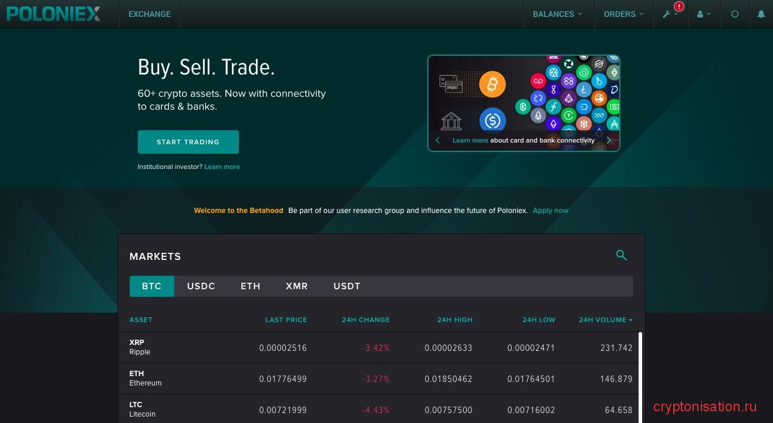Toggle the 24H VOLUME sort arrow
This screenshot has width=773, height=423.
(630, 320)
